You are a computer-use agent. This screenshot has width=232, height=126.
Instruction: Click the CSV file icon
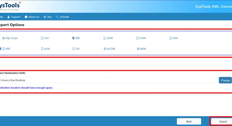coord(42,38)
